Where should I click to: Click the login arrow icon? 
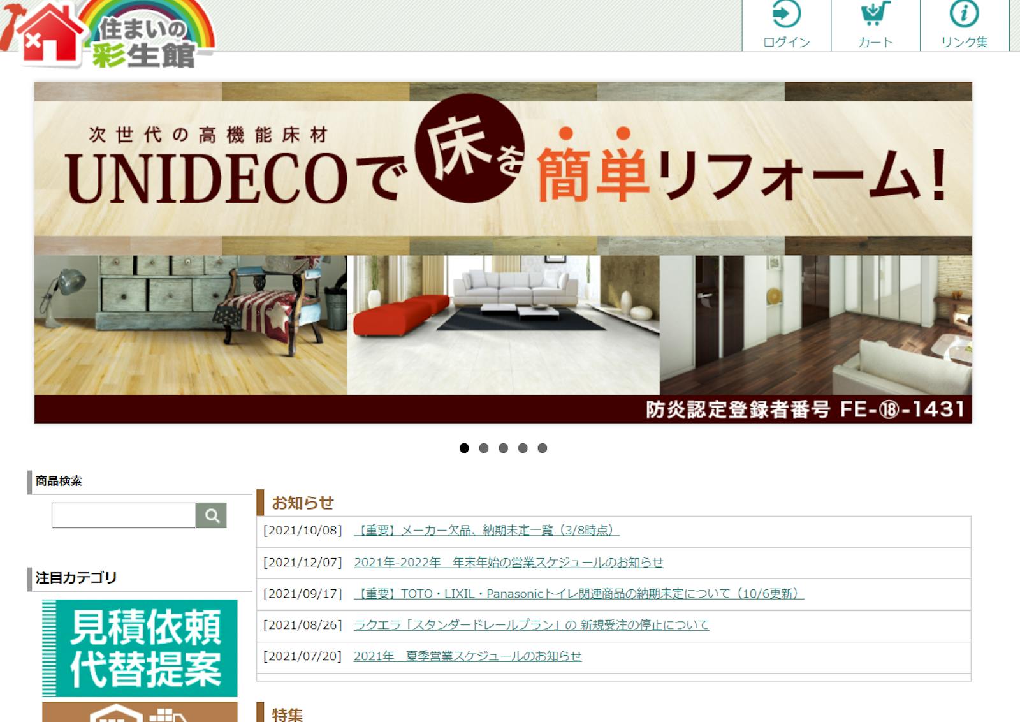click(x=786, y=14)
